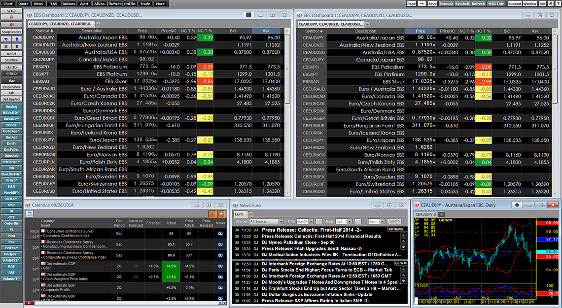Toggle the RSI study in the sidebar
This screenshot has height=308, width=562.
click(x=11, y=273)
